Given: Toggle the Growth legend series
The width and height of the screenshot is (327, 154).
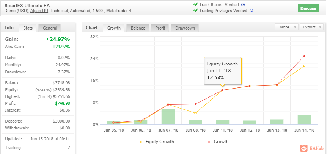Looking at the screenshot, I should pyautogui.click(x=217, y=142).
